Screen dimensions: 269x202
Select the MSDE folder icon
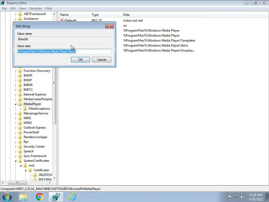pyautogui.click(x=20, y=123)
